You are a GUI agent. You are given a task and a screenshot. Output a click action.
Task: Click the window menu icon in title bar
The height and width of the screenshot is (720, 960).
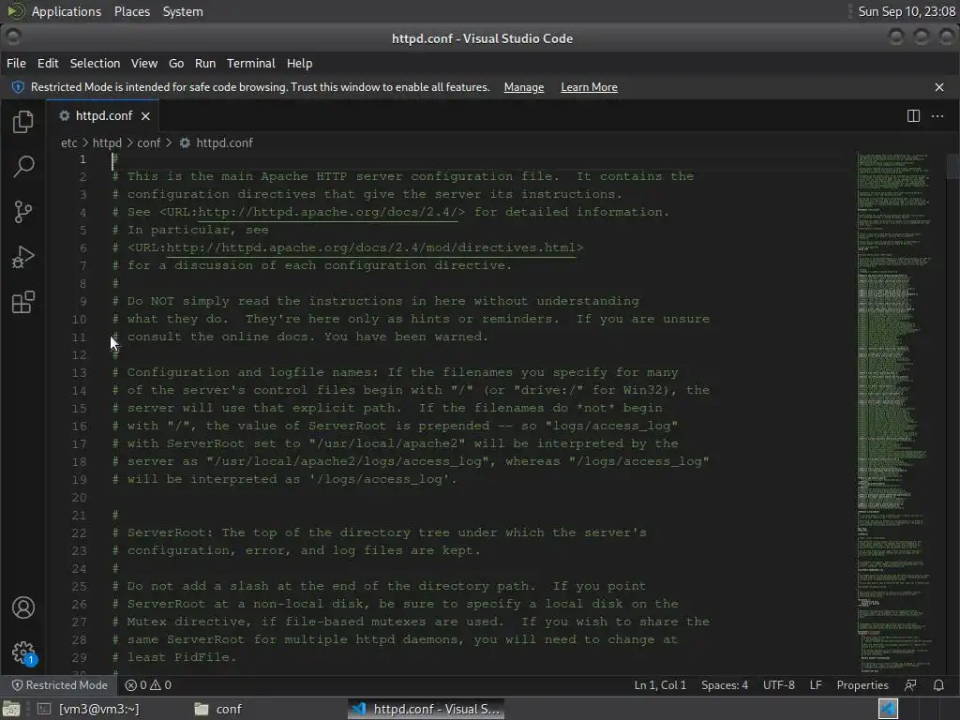[x=12, y=37]
